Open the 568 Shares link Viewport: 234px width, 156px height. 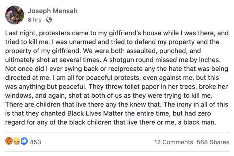213,142
